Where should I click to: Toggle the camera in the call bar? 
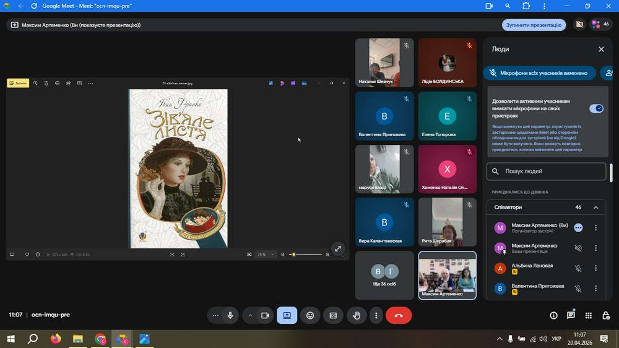click(265, 315)
